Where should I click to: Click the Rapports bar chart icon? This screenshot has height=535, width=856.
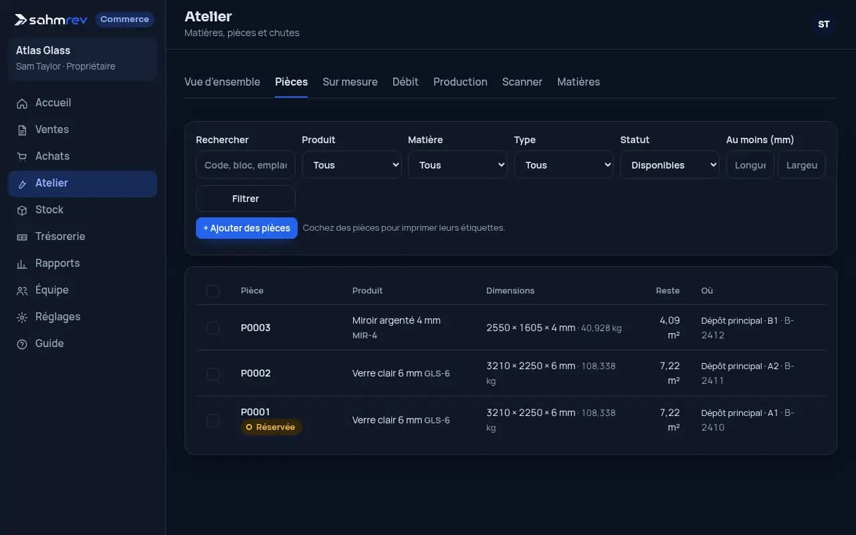pos(22,263)
